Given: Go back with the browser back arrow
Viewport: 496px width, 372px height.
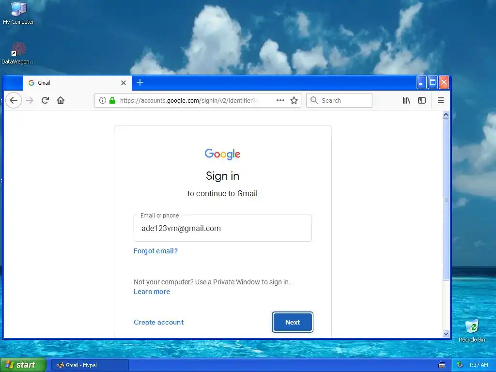Looking at the screenshot, I should [x=14, y=100].
